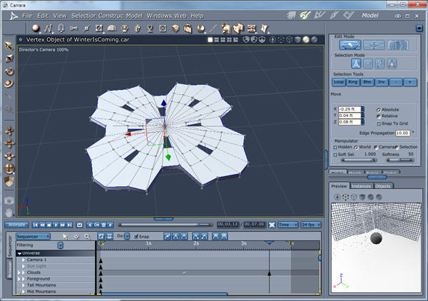This screenshot has width=428, height=301.
Task: Click the sphere primitive icon in top toolbar
Action: [36, 29]
